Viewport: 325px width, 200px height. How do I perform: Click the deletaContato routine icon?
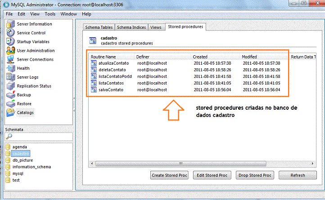pyautogui.click(x=94, y=70)
